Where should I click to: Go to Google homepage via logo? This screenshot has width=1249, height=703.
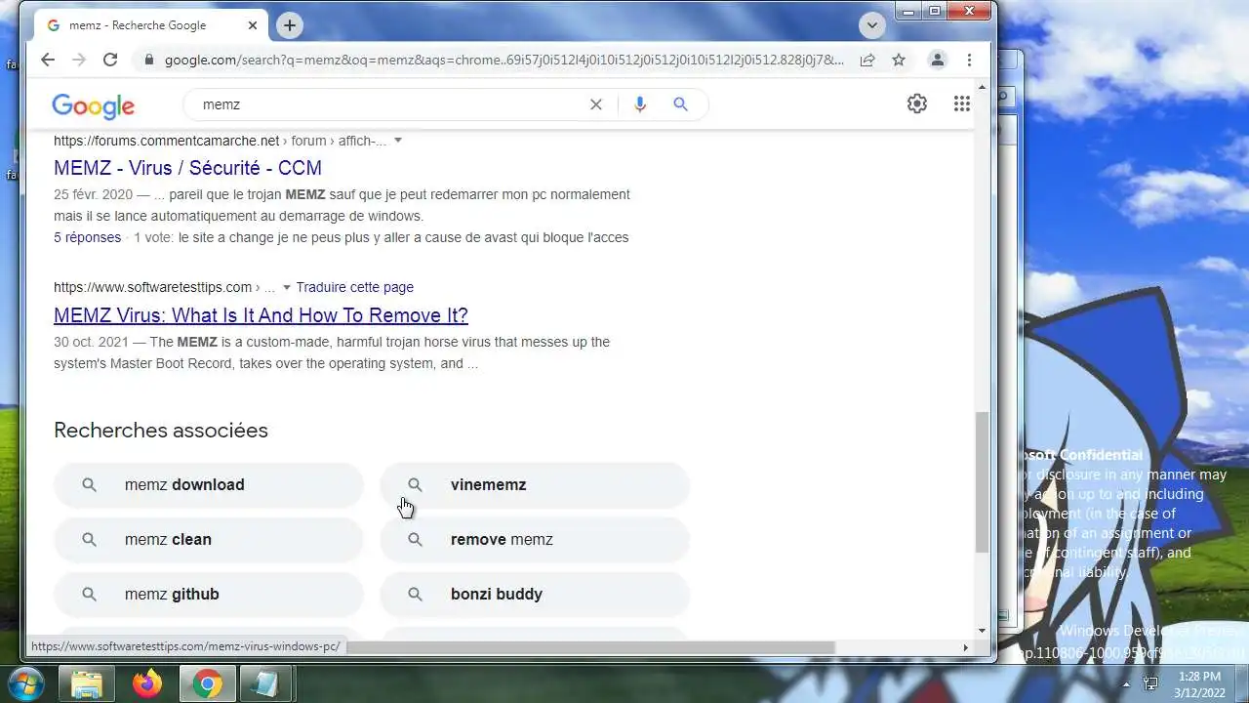click(93, 105)
